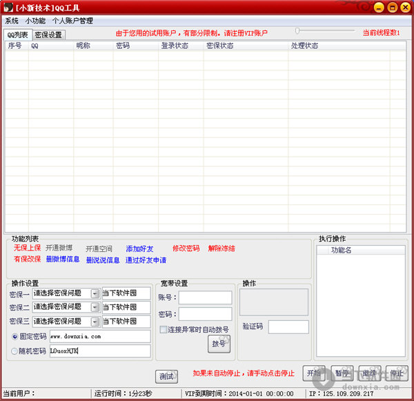Click the 开始 button
Viewport: 414px width, 401px height.
[x=314, y=373]
